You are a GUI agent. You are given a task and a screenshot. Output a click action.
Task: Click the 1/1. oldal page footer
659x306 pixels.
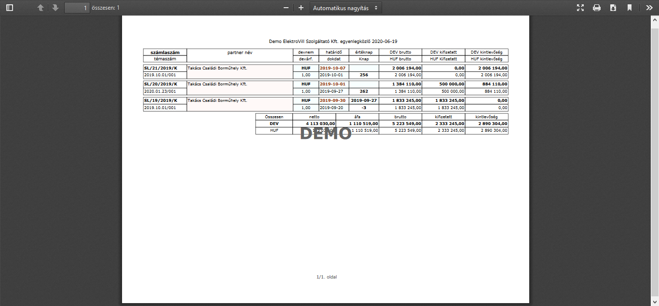click(326, 277)
